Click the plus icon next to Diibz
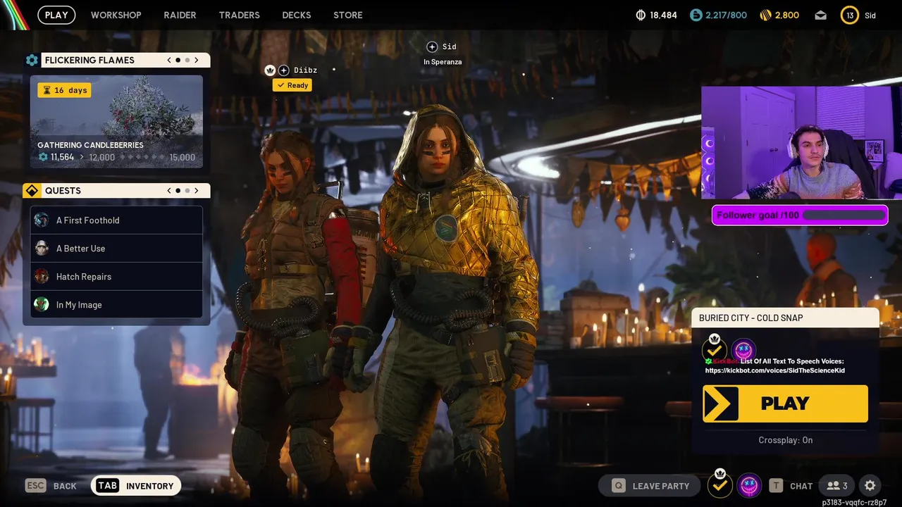 coord(283,70)
